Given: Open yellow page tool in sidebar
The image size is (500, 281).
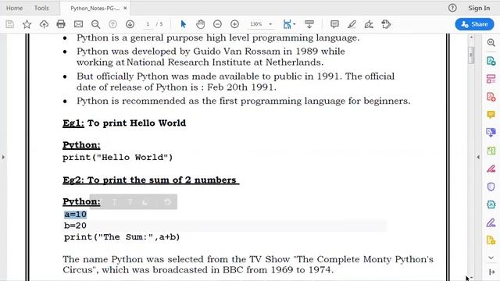Looking at the screenshot, I should point(491,240).
